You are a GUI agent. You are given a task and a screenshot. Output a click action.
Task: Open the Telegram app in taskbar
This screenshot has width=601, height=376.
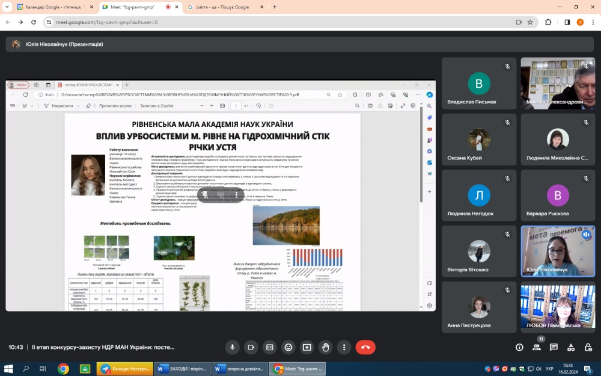pyautogui.click(x=124, y=368)
